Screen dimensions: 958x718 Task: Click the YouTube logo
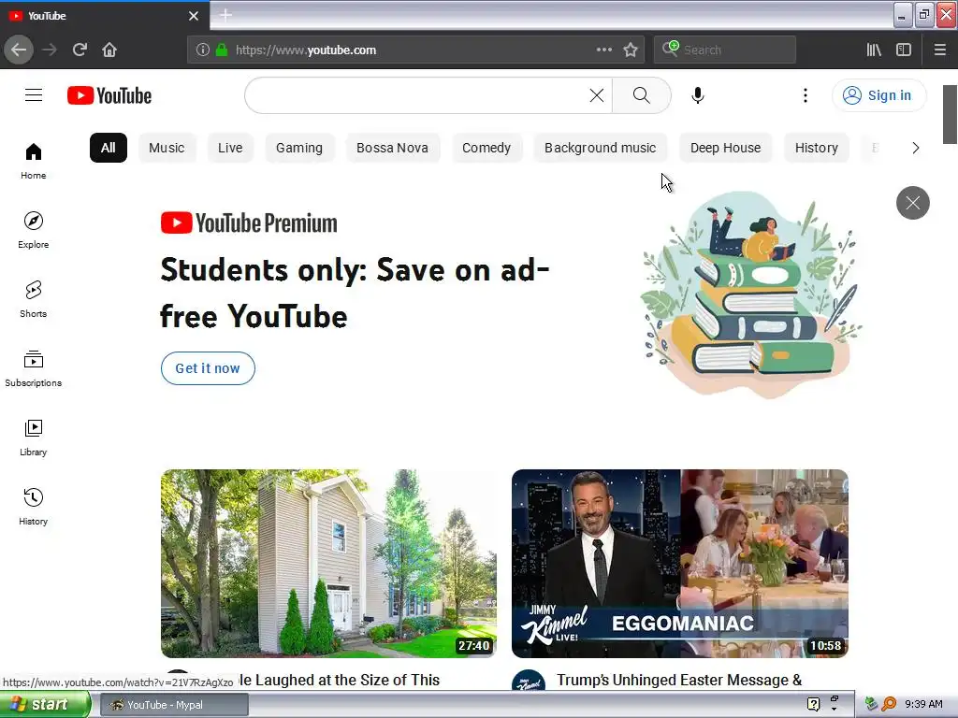[109, 96]
